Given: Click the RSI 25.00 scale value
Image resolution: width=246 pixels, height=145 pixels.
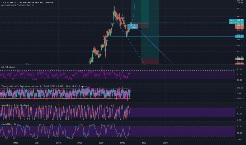Looking at the screenshot, I should click(239, 80).
